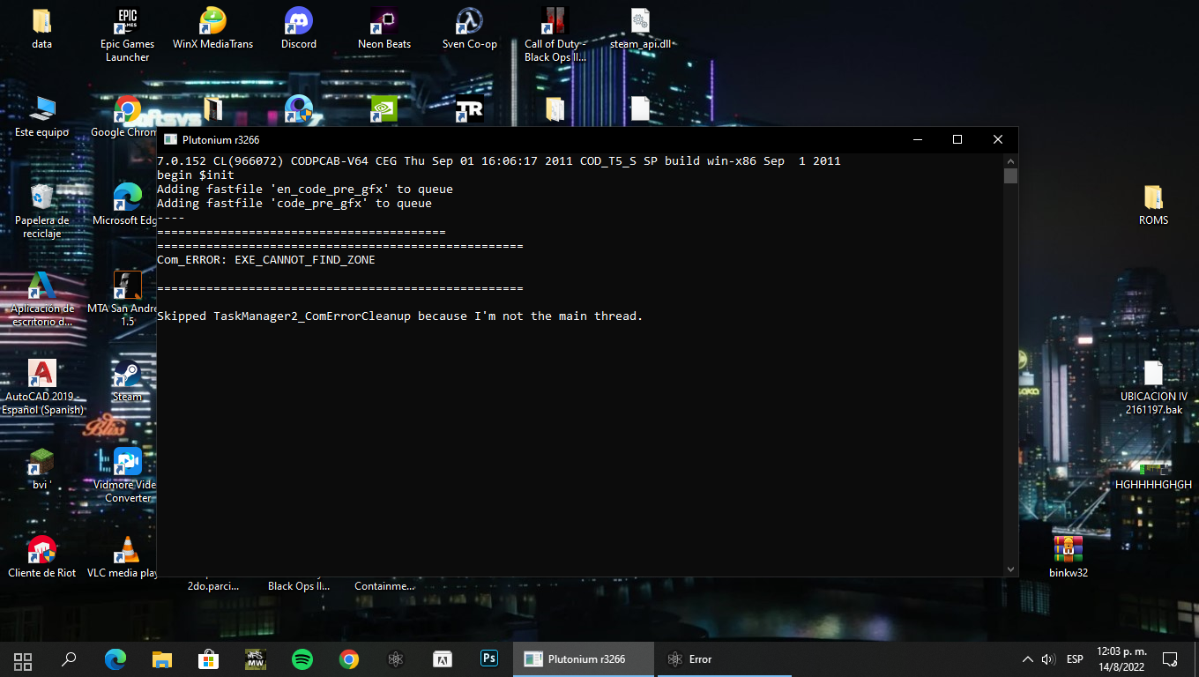The height and width of the screenshot is (677, 1199).
Task: Open the clock showing 12:03 p. m.
Action: (1121, 658)
